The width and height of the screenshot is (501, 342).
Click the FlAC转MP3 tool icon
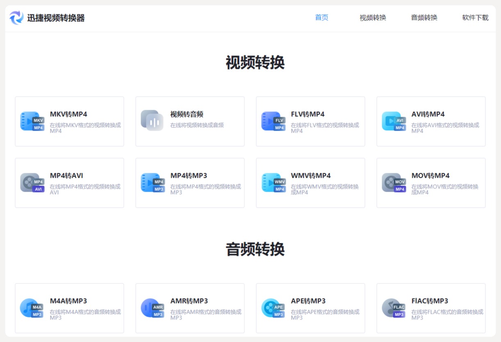click(x=393, y=308)
